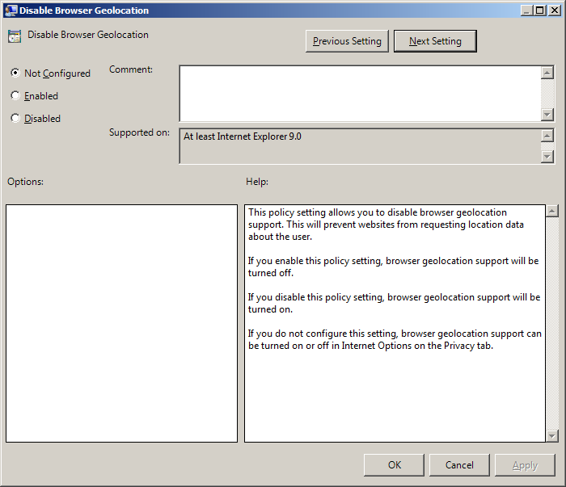Select the Not Configured radio button

coord(15,73)
